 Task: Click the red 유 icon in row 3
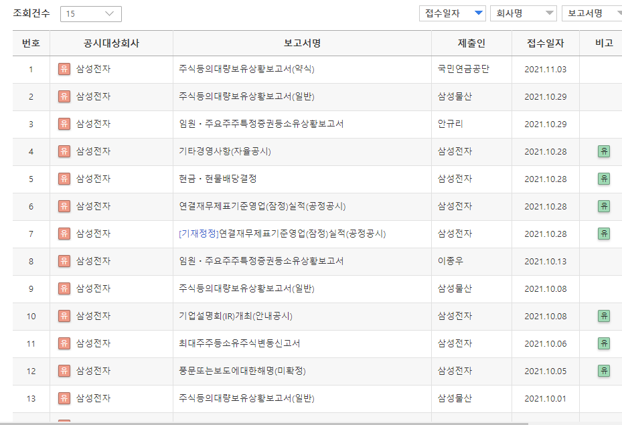[x=64, y=124]
